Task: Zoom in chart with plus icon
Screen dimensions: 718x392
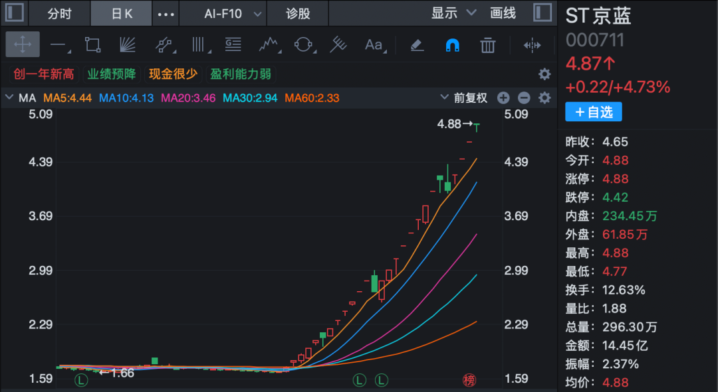Action: (503, 98)
